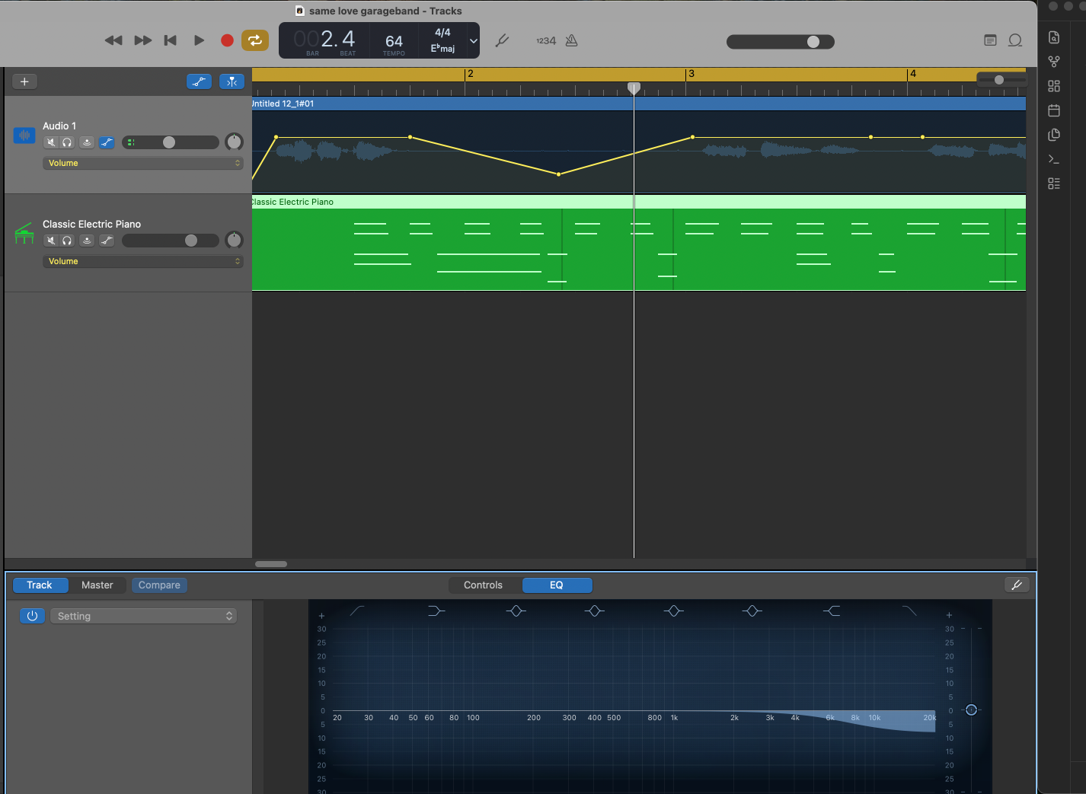The width and height of the screenshot is (1086, 794).
Task: Toggle the EQ power button
Action: coord(32,616)
